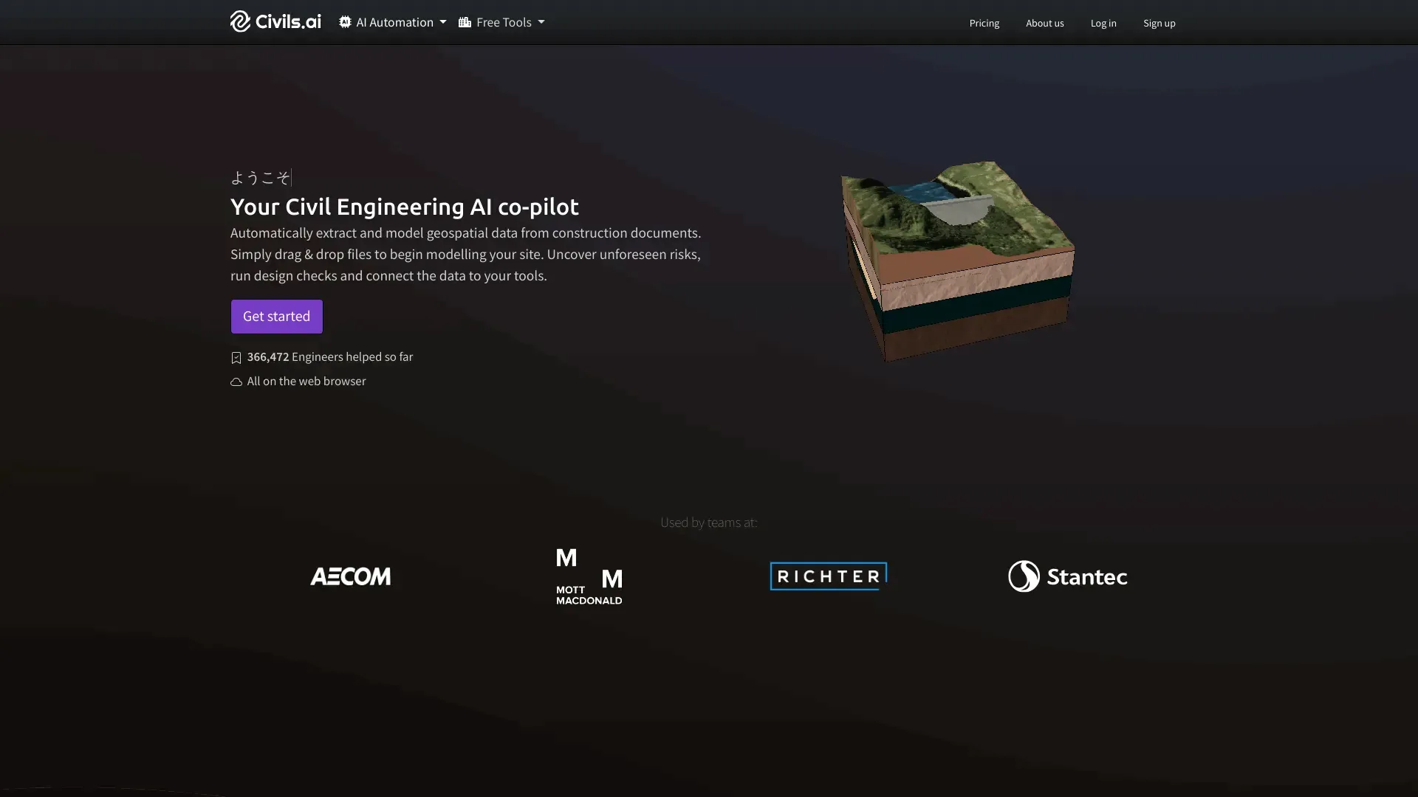Viewport: 1418px width, 797px height.
Task: Click the Japanese welcome greeting text
Action: click(x=260, y=177)
